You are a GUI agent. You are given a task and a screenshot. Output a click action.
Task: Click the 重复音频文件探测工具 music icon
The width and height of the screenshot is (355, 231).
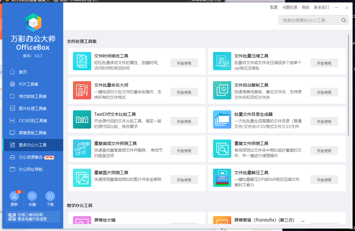click(x=82, y=149)
